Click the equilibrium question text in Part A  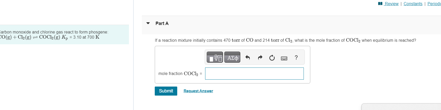coord(285,40)
